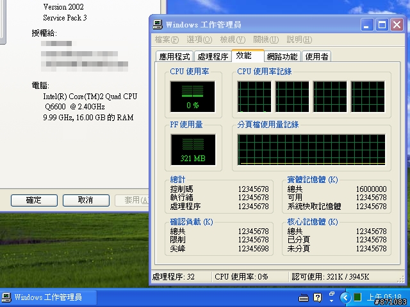
Task: Click the 控制碼 label under 總計
Action: pos(182,189)
